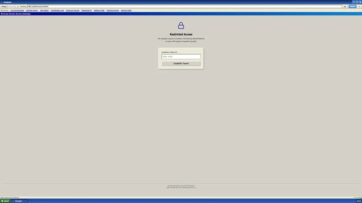The height and width of the screenshot is (203, 362).
Task: Open the Paranormal SA bookmark
Action: [x=87, y=10]
